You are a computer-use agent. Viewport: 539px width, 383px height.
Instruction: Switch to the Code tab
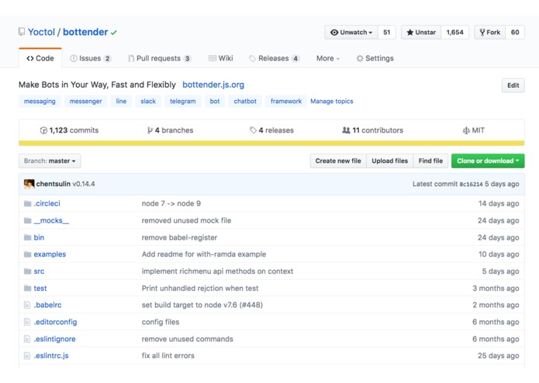point(40,58)
